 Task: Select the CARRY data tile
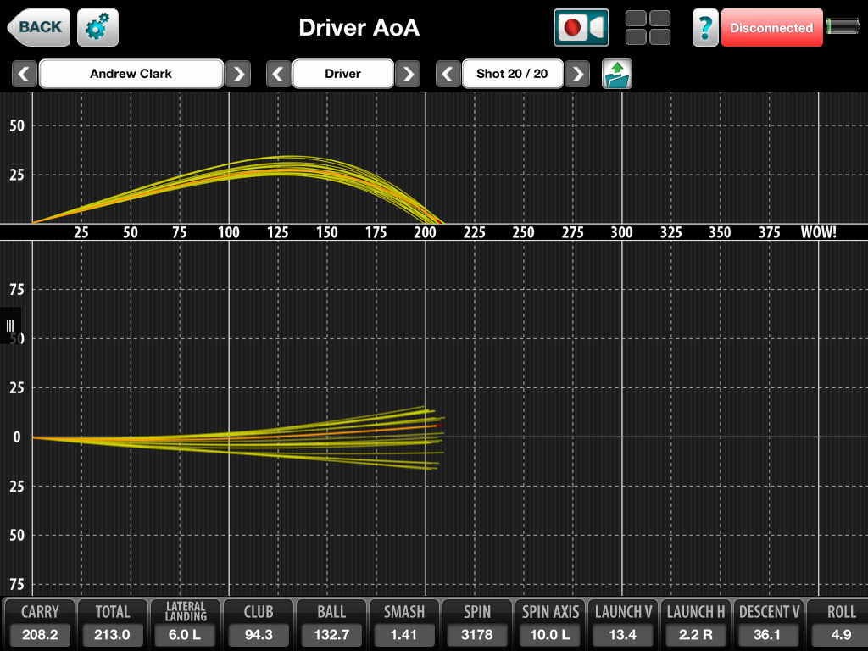click(x=40, y=624)
